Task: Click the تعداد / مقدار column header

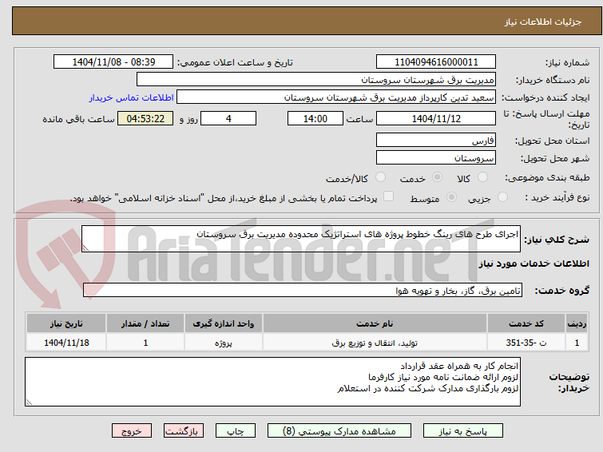Action: [x=145, y=323]
